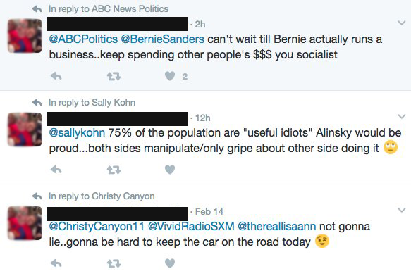The image size is (411, 276).
Task: Open the @VividRadioSXM mention
Action: (191, 226)
